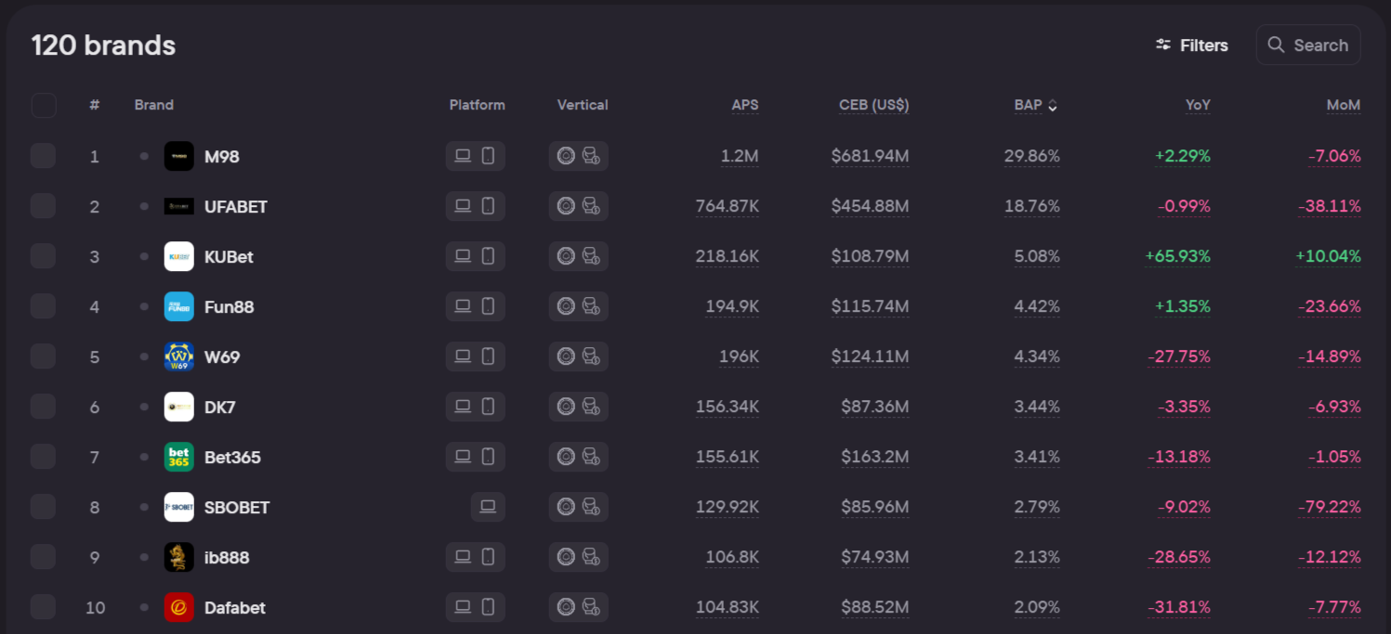Click the sports betting glove icon for Fun88
This screenshot has height=634, width=1391.
click(591, 306)
